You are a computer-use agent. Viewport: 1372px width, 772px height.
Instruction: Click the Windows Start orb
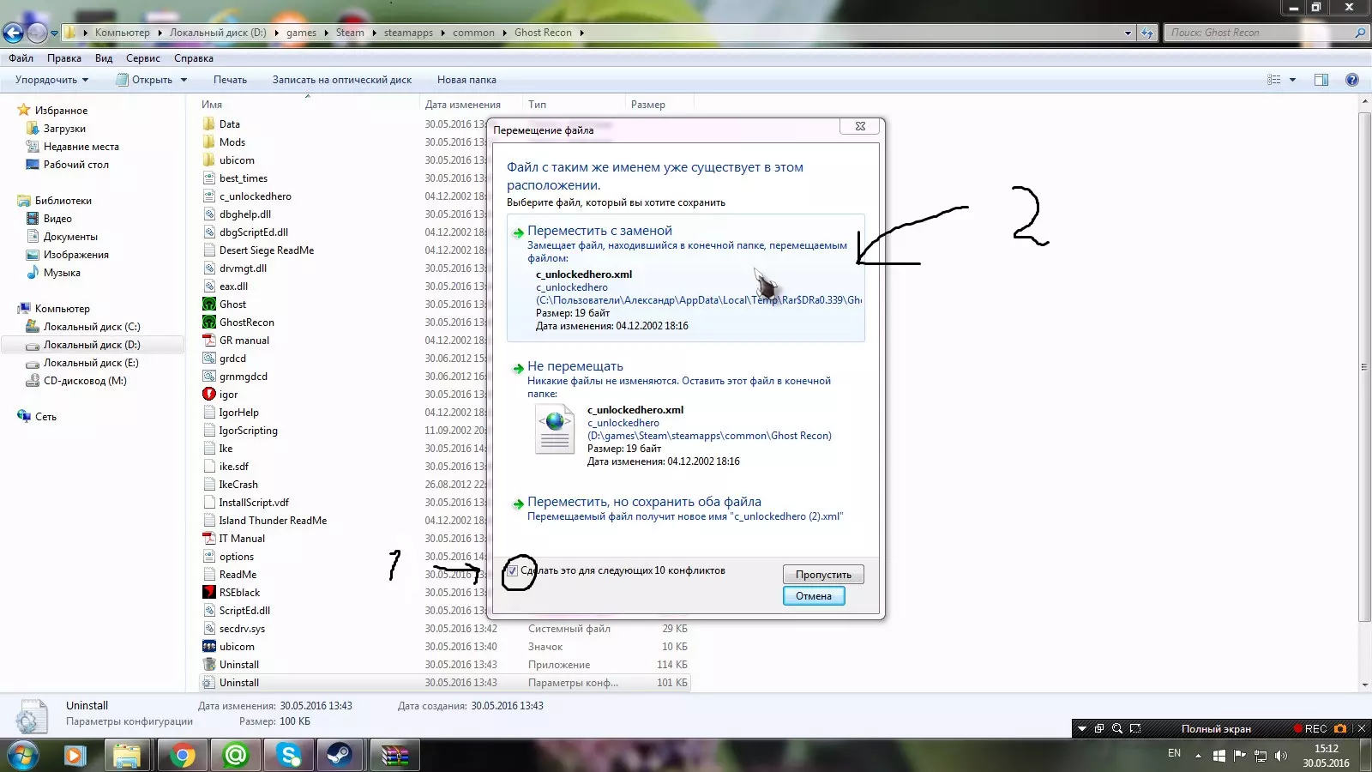22,756
